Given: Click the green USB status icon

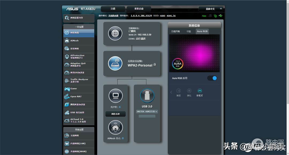Looking at the screenshot, I should 220,16.
